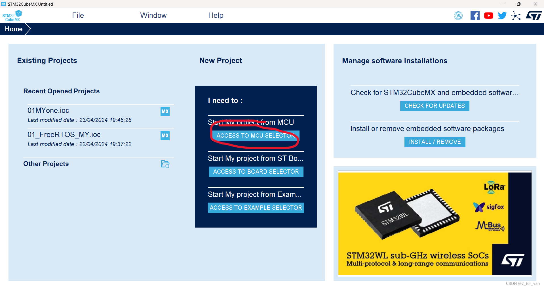Click ACCESS TO MCU SELECTOR button
This screenshot has width=544, height=288.
(x=256, y=136)
